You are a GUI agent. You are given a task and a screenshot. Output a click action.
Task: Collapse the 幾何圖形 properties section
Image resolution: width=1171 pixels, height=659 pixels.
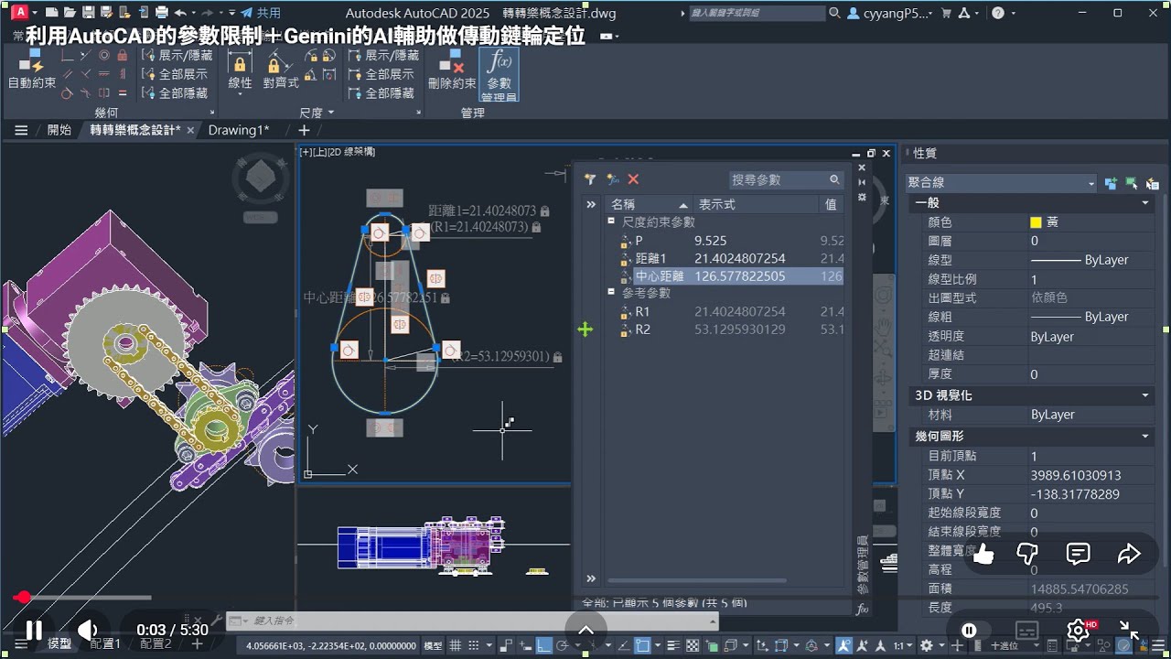point(1145,437)
